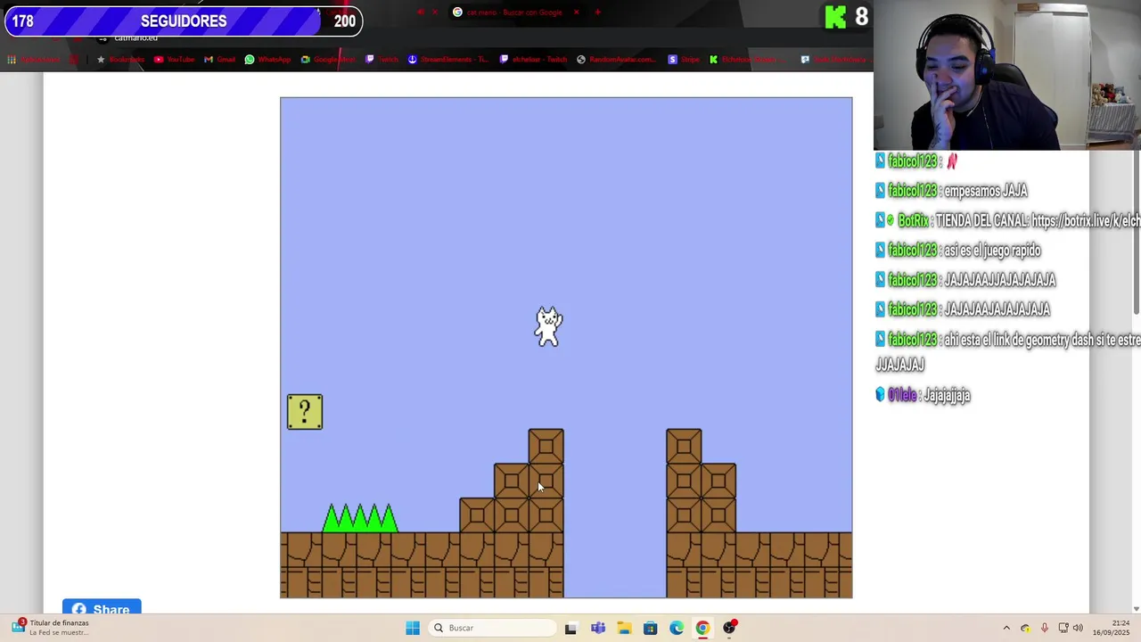Open the Windows Start menu
The width and height of the screenshot is (1141, 642).
click(x=412, y=628)
